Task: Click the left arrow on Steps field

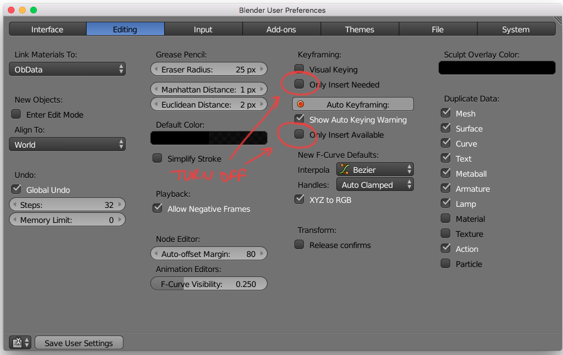Action: (15, 205)
